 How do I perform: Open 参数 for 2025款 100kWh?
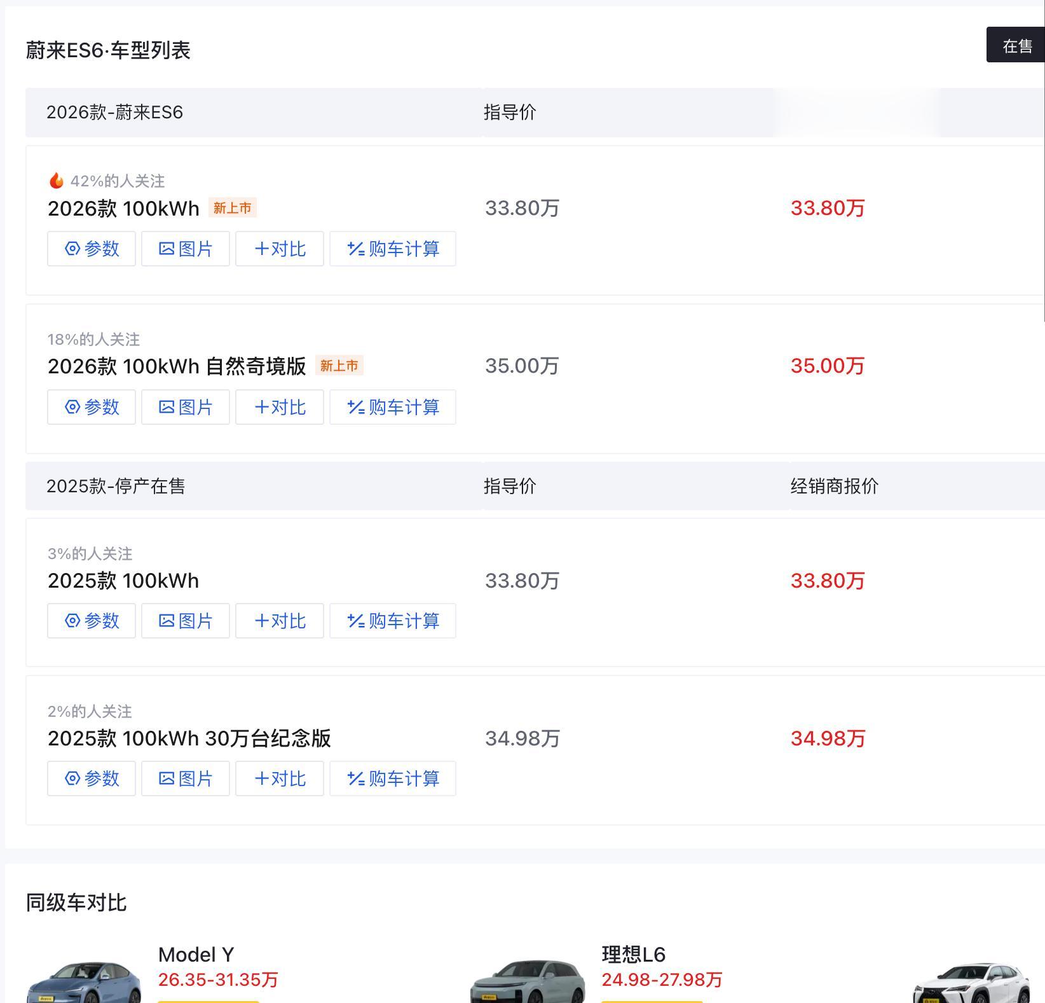pos(92,621)
